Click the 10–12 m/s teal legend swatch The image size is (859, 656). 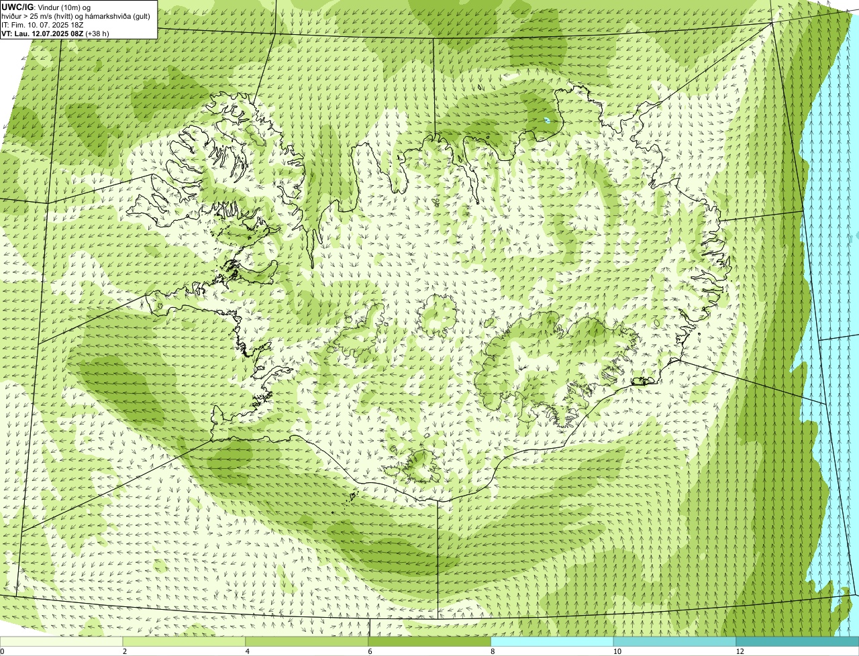tap(674, 641)
